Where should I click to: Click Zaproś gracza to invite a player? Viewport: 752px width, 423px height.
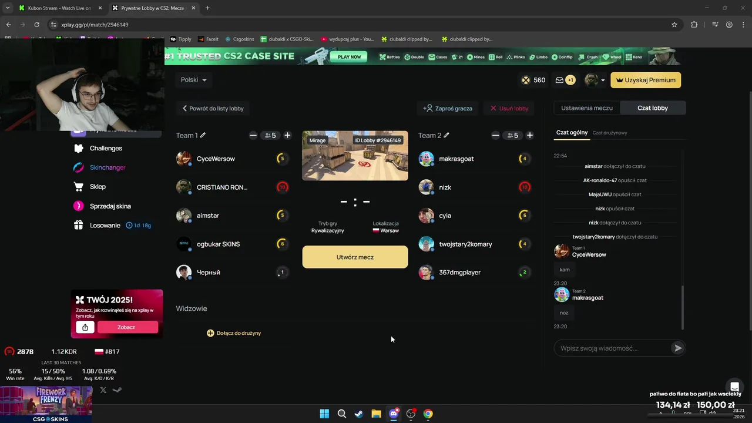(448, 108)
